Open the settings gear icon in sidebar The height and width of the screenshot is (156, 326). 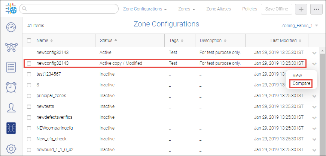click(x=11, y=149)
